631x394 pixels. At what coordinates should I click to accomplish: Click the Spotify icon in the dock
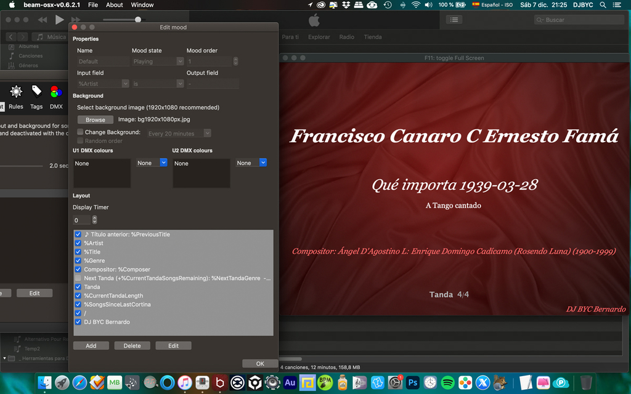[x=448, y=382]
